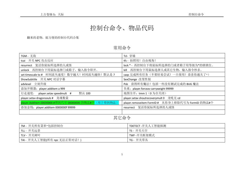Select the cell TWF -开关框架模式
This screenshot has height=173, width=244.
[176, 135]
